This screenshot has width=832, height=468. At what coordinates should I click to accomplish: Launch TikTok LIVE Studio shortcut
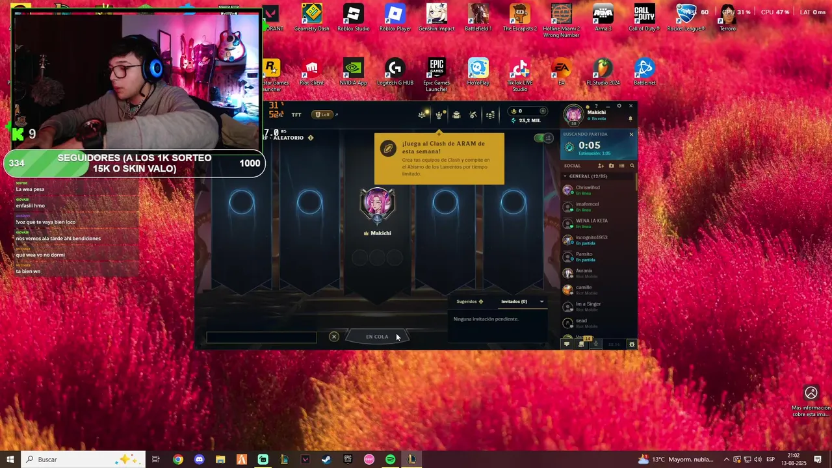pyautogui.click(x=520, y=75)
